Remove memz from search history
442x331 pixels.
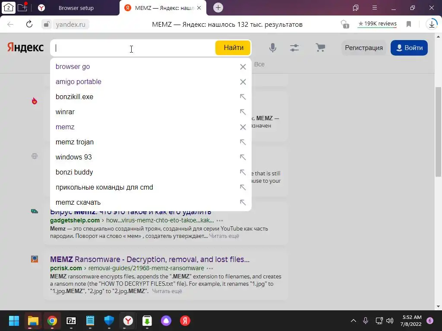coord(243,127)
